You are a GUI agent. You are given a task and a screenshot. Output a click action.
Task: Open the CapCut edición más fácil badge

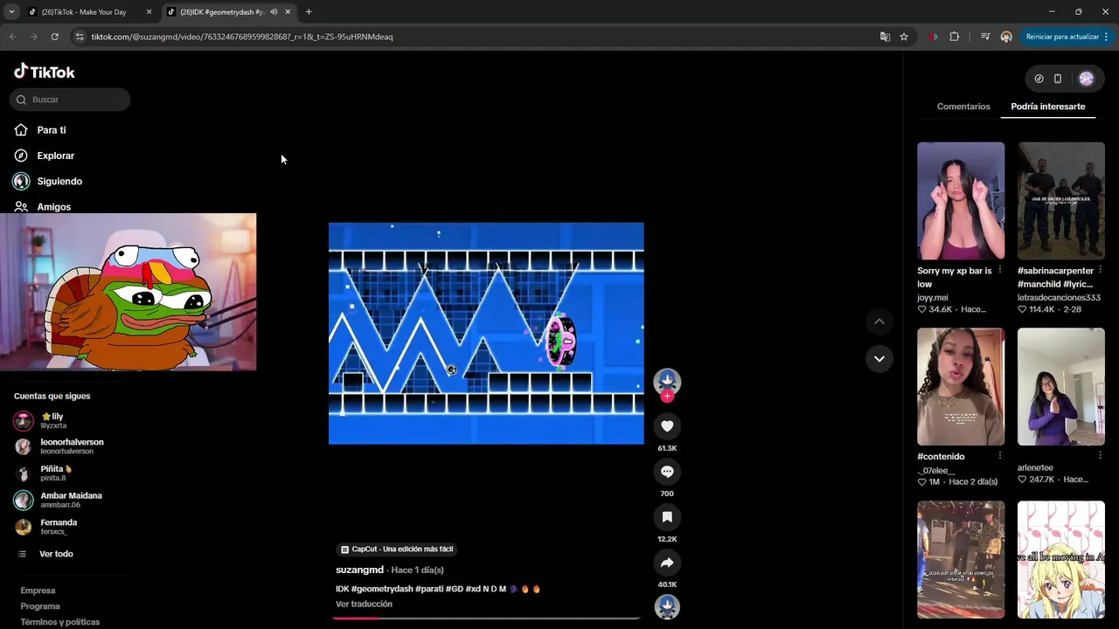(397, 549)
